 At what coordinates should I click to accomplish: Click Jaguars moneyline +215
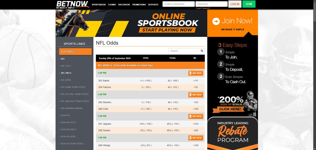pyautogui.click(x=196, y=124)
